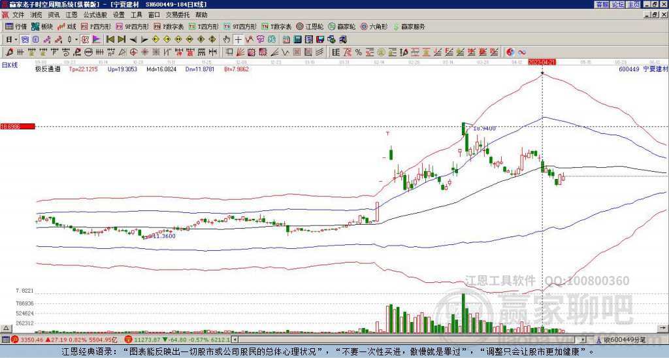Click the volume panel up-triangle button
The image size is (669, 358).
point(6,328)
